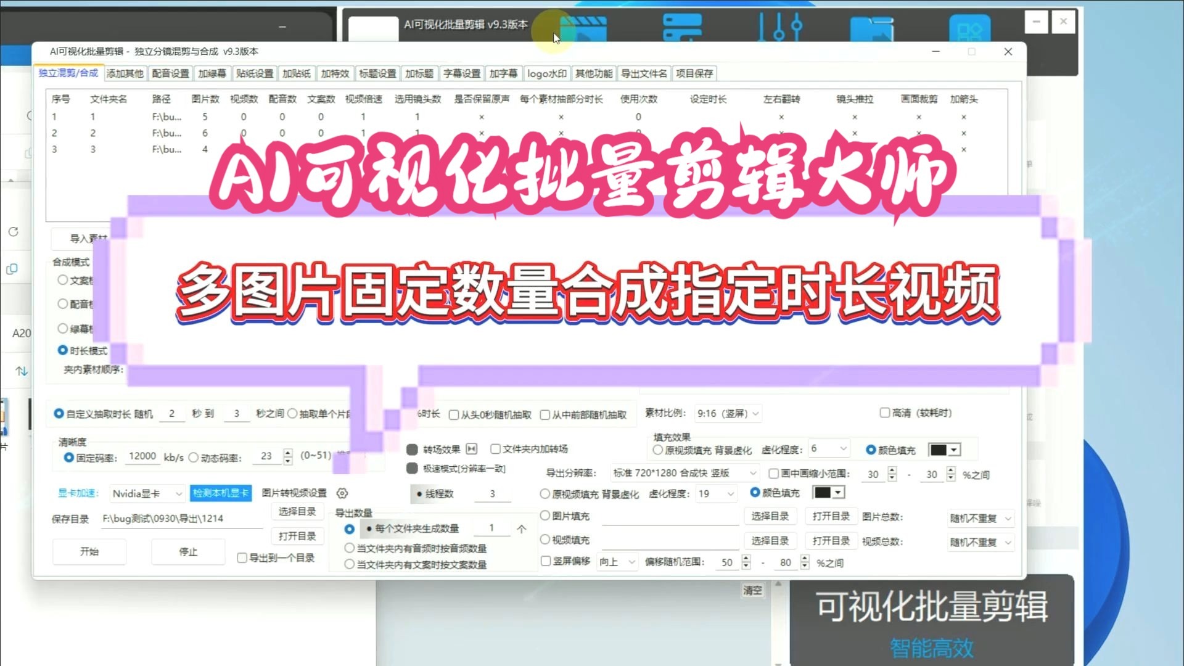Click the 保存目录 path input field

182,519
